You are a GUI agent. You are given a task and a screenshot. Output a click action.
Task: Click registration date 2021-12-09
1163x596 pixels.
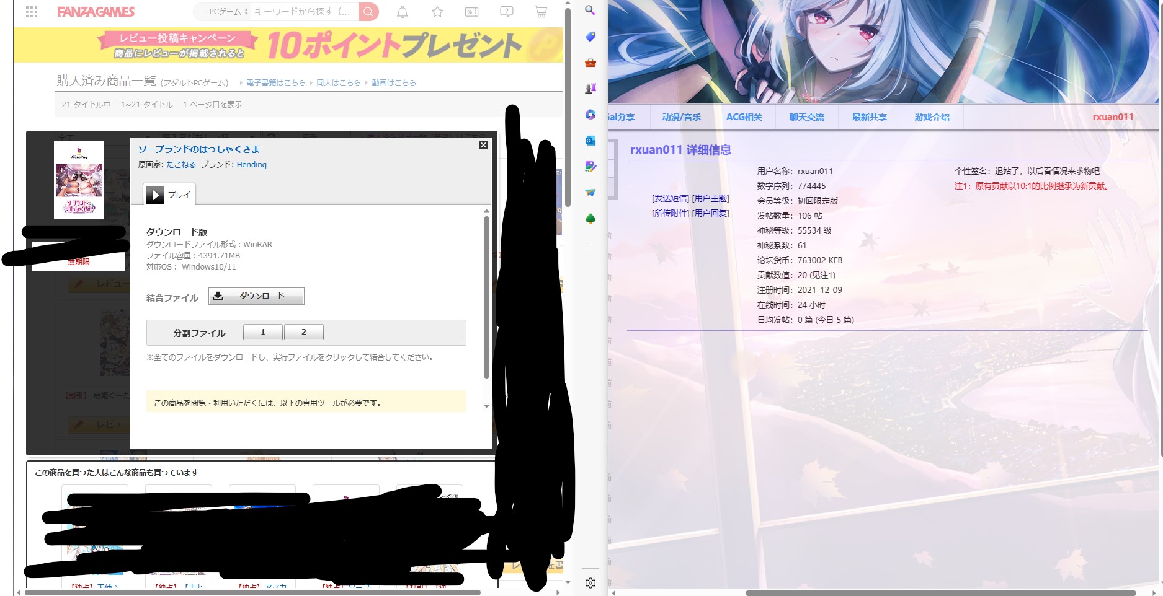820,290
